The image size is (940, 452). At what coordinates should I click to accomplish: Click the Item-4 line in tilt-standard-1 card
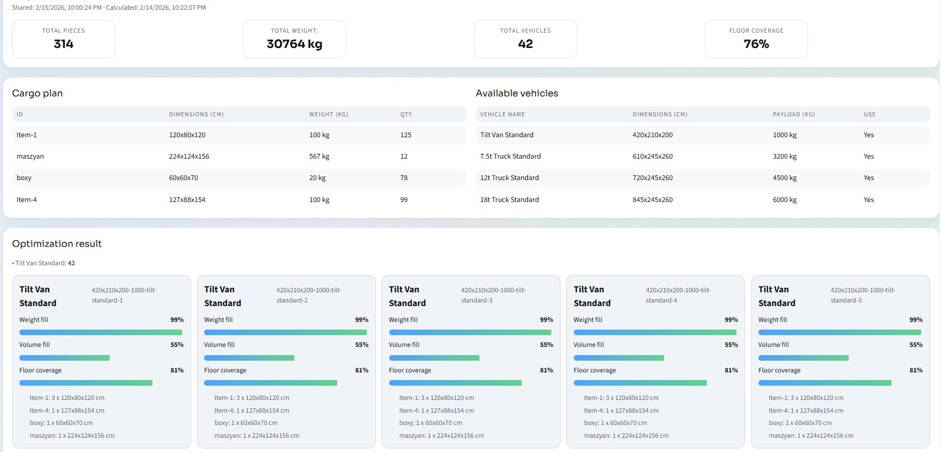point(67,411)
